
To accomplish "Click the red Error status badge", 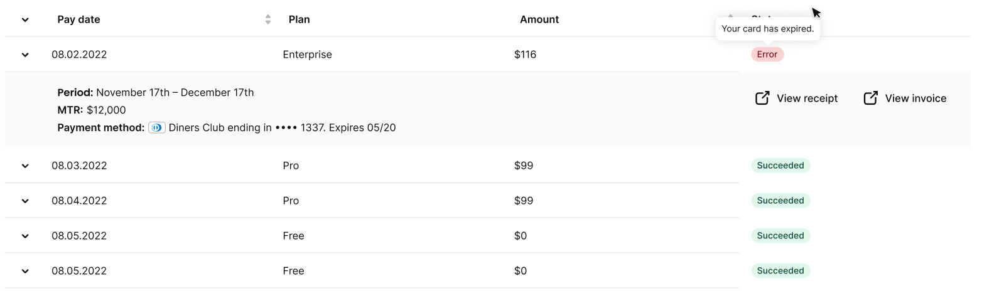I will (767, 55).
